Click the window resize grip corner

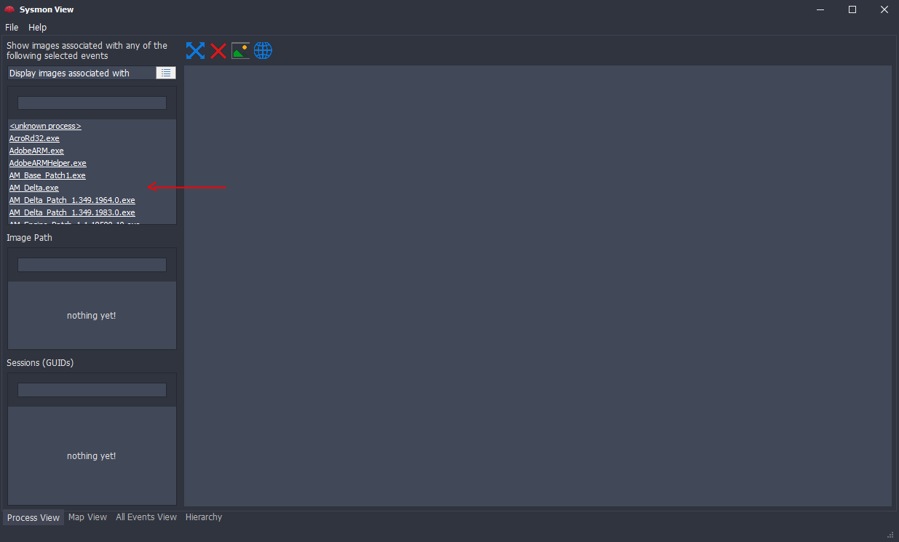[x=890, y=534]
